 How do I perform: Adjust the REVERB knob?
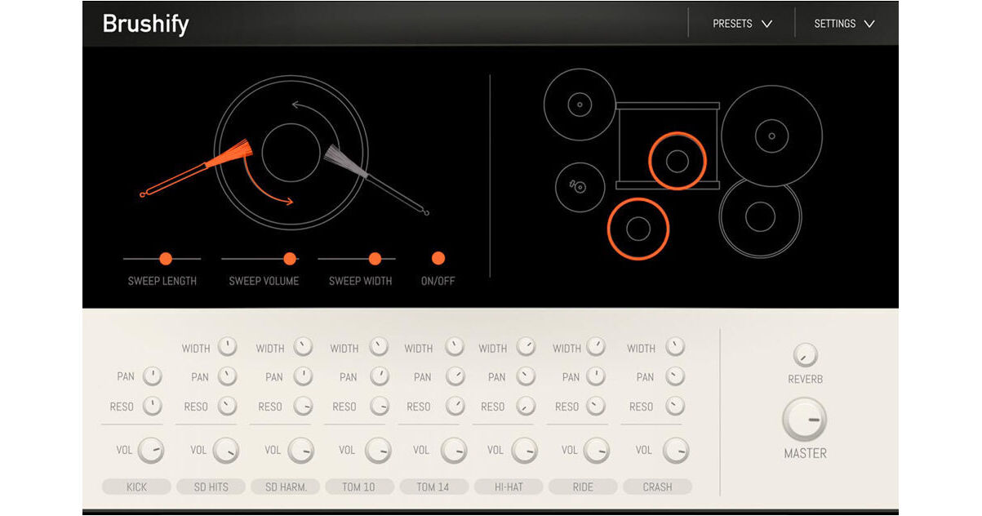(x=805, y=355)
